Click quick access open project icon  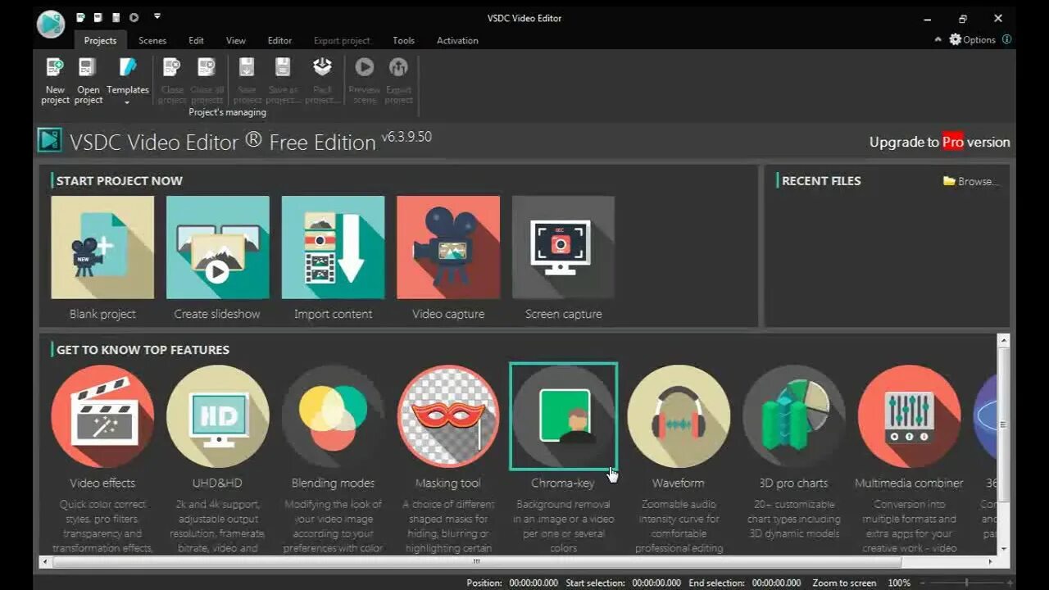(x=98, y=17)
